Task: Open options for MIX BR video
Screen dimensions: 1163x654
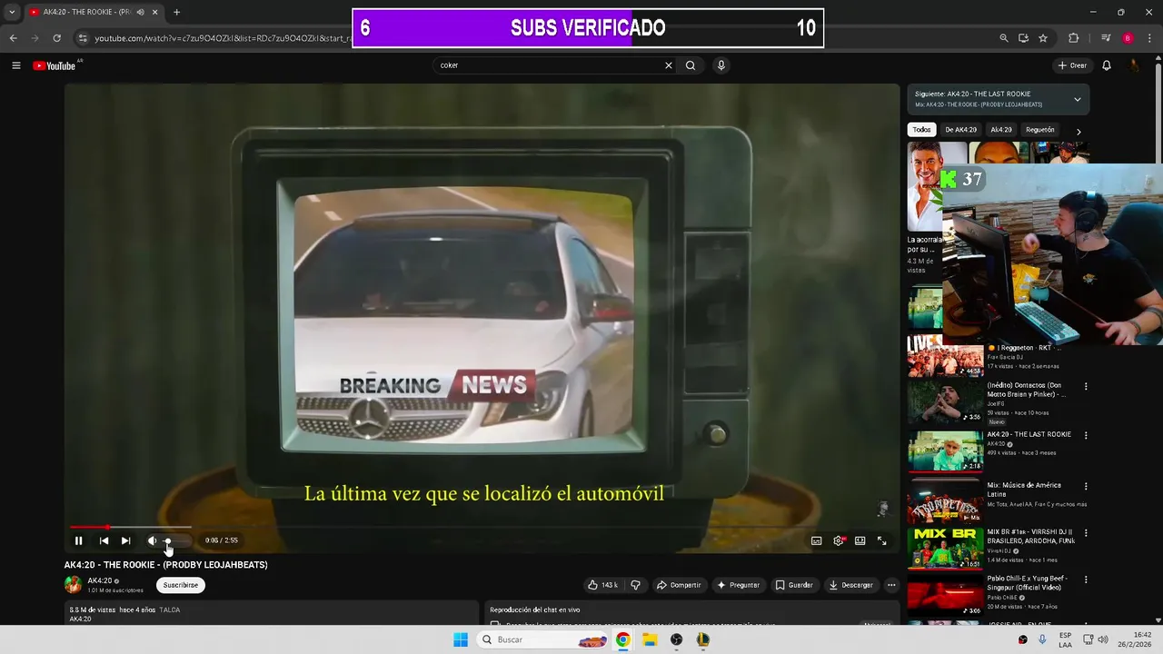Action: [1085, 533]
